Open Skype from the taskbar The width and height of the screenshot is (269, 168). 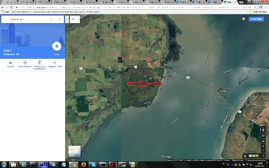(93, 165)
